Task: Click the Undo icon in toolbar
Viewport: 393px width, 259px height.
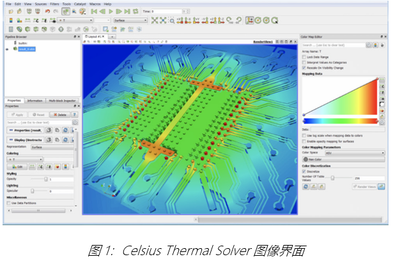Action: click(x=47, y=11)
